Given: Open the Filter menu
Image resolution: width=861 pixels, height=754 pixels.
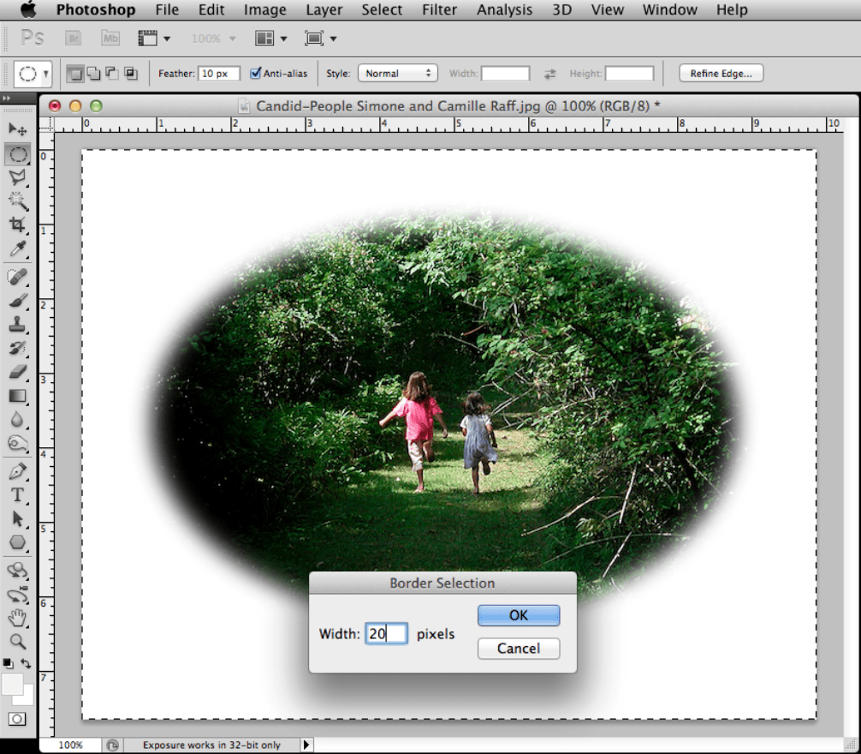Looking at the screenshot, I should pos(439,10).
